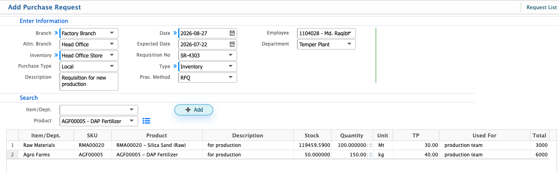Expand the Proc. Method dropdown

[x=231, y=78]
